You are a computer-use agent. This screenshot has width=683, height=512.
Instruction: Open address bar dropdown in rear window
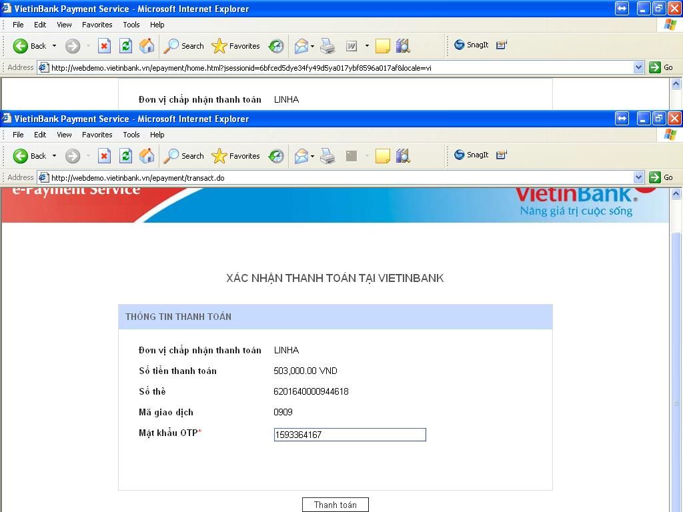pos(638,67)
